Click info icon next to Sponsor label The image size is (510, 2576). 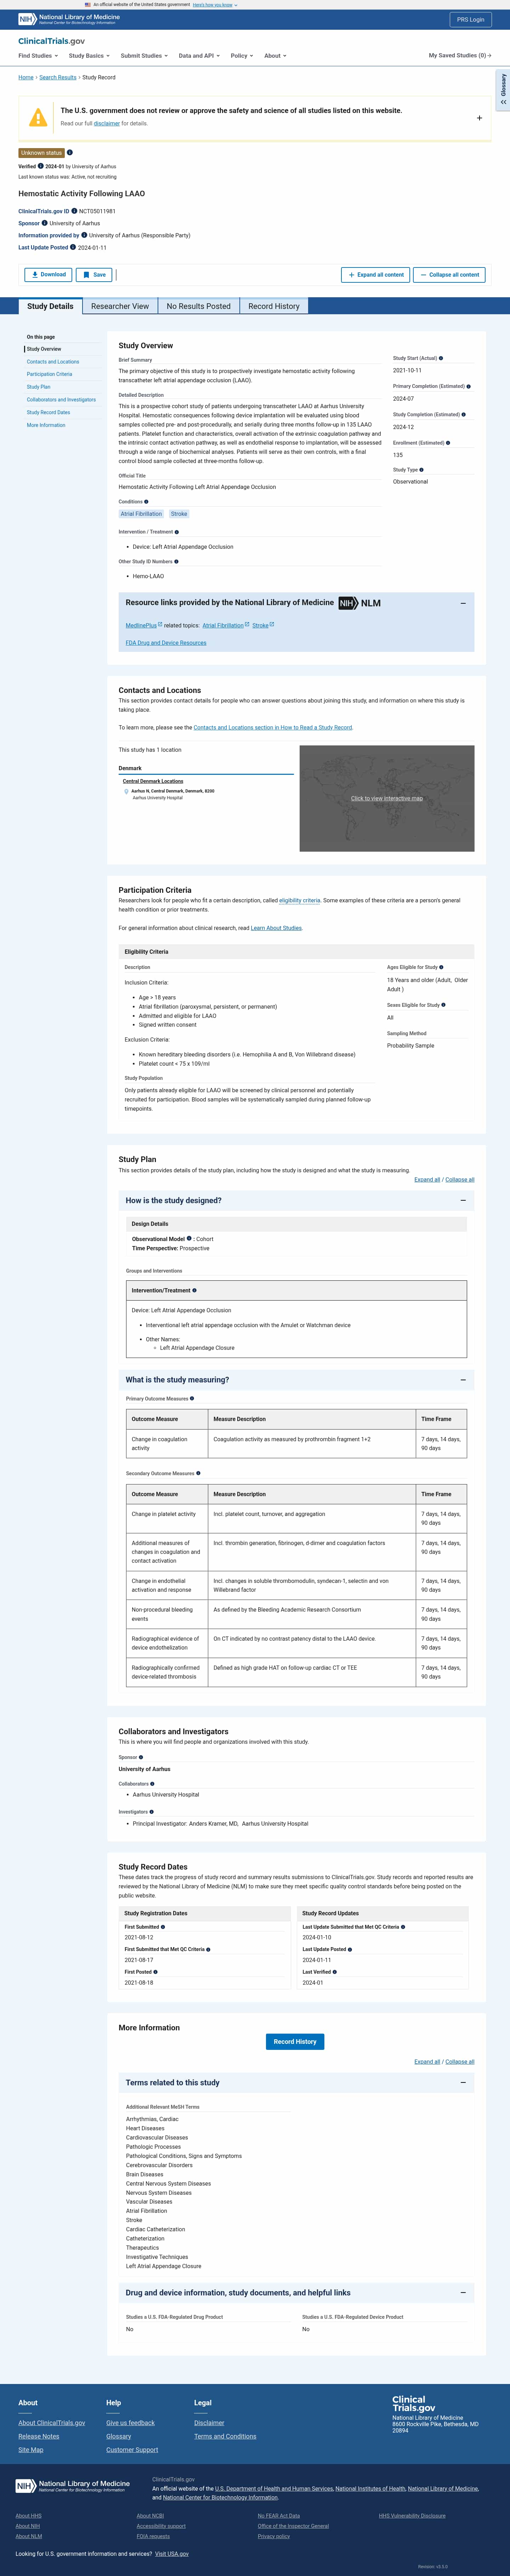pos(45,223)
